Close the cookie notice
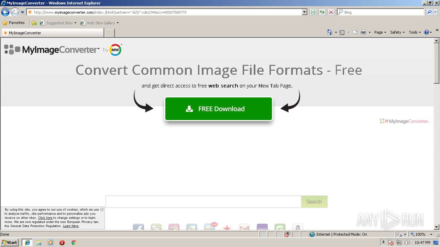Screen dimensions: 440x247 (102, 209)
